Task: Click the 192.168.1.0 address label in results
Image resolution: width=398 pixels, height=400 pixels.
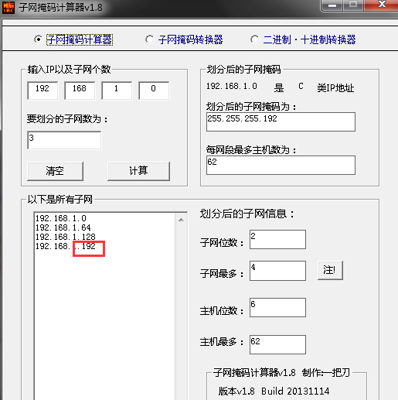Action: [232, 86]
